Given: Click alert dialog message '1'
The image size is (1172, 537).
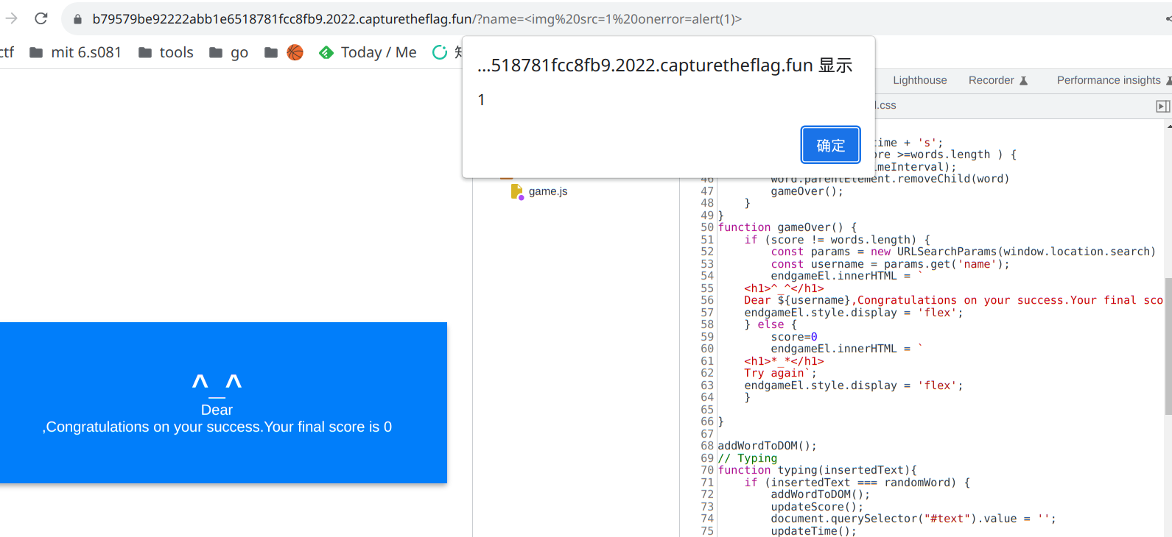Looking at the screenshot, I should 481,100.
